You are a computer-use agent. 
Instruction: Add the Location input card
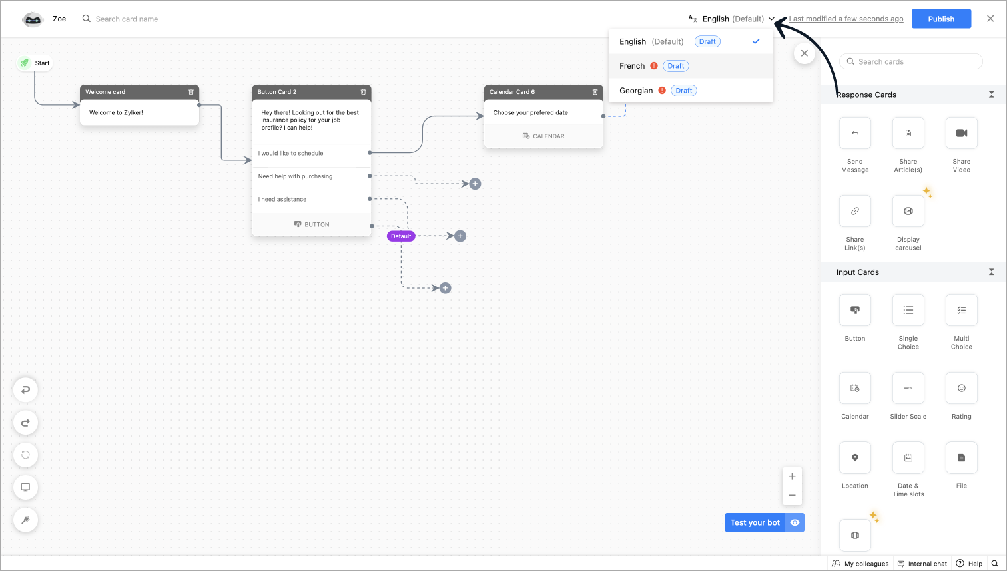pyautogui.click(x=855, y=458)
